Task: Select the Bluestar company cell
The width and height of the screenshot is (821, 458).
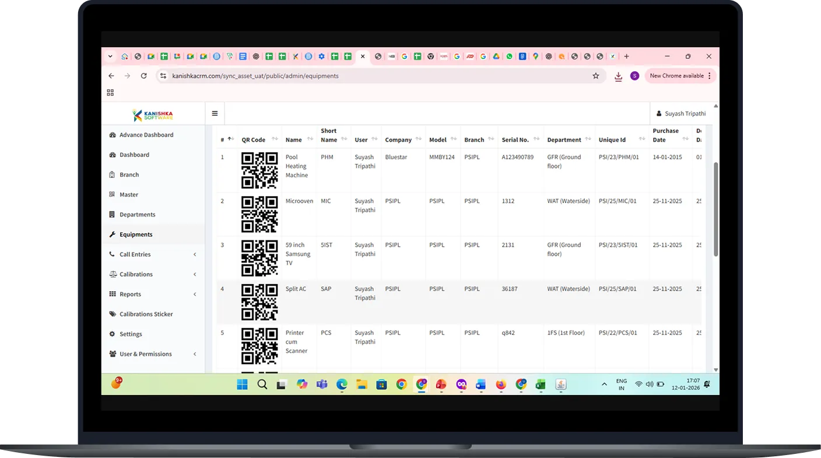Action: point(396,157)
